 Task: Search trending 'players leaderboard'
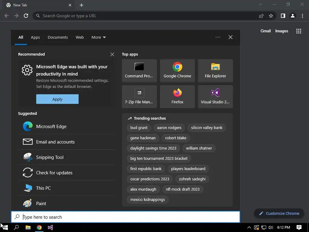pos(188,169)
